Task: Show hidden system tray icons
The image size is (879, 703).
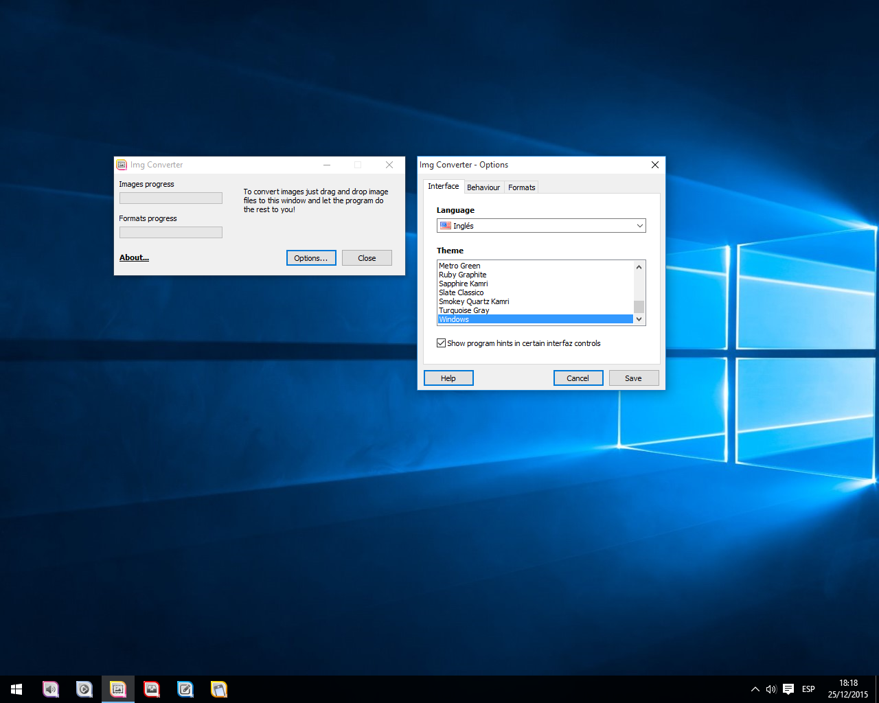Action: (x=755, y=689)
